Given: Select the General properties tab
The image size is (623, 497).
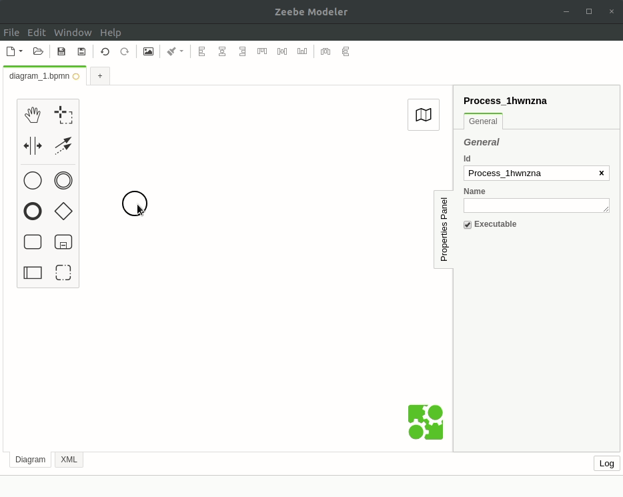Looking at the screenshot, I should (483, 121).
